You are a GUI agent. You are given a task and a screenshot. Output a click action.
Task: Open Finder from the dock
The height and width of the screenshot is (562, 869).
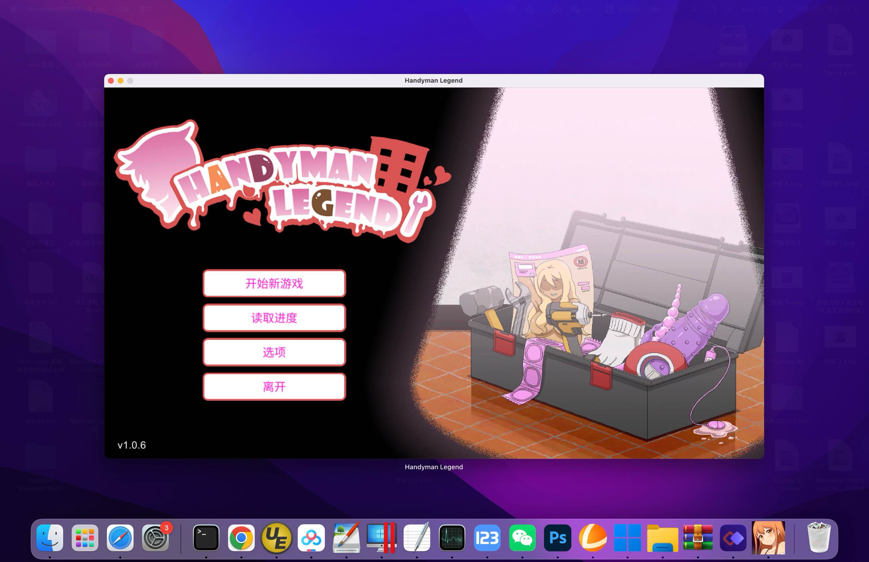pos(50,538)
